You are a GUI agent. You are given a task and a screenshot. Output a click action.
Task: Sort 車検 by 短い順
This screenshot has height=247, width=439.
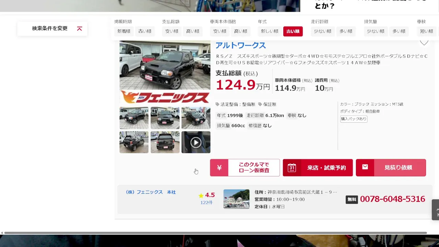coord(426,31)
